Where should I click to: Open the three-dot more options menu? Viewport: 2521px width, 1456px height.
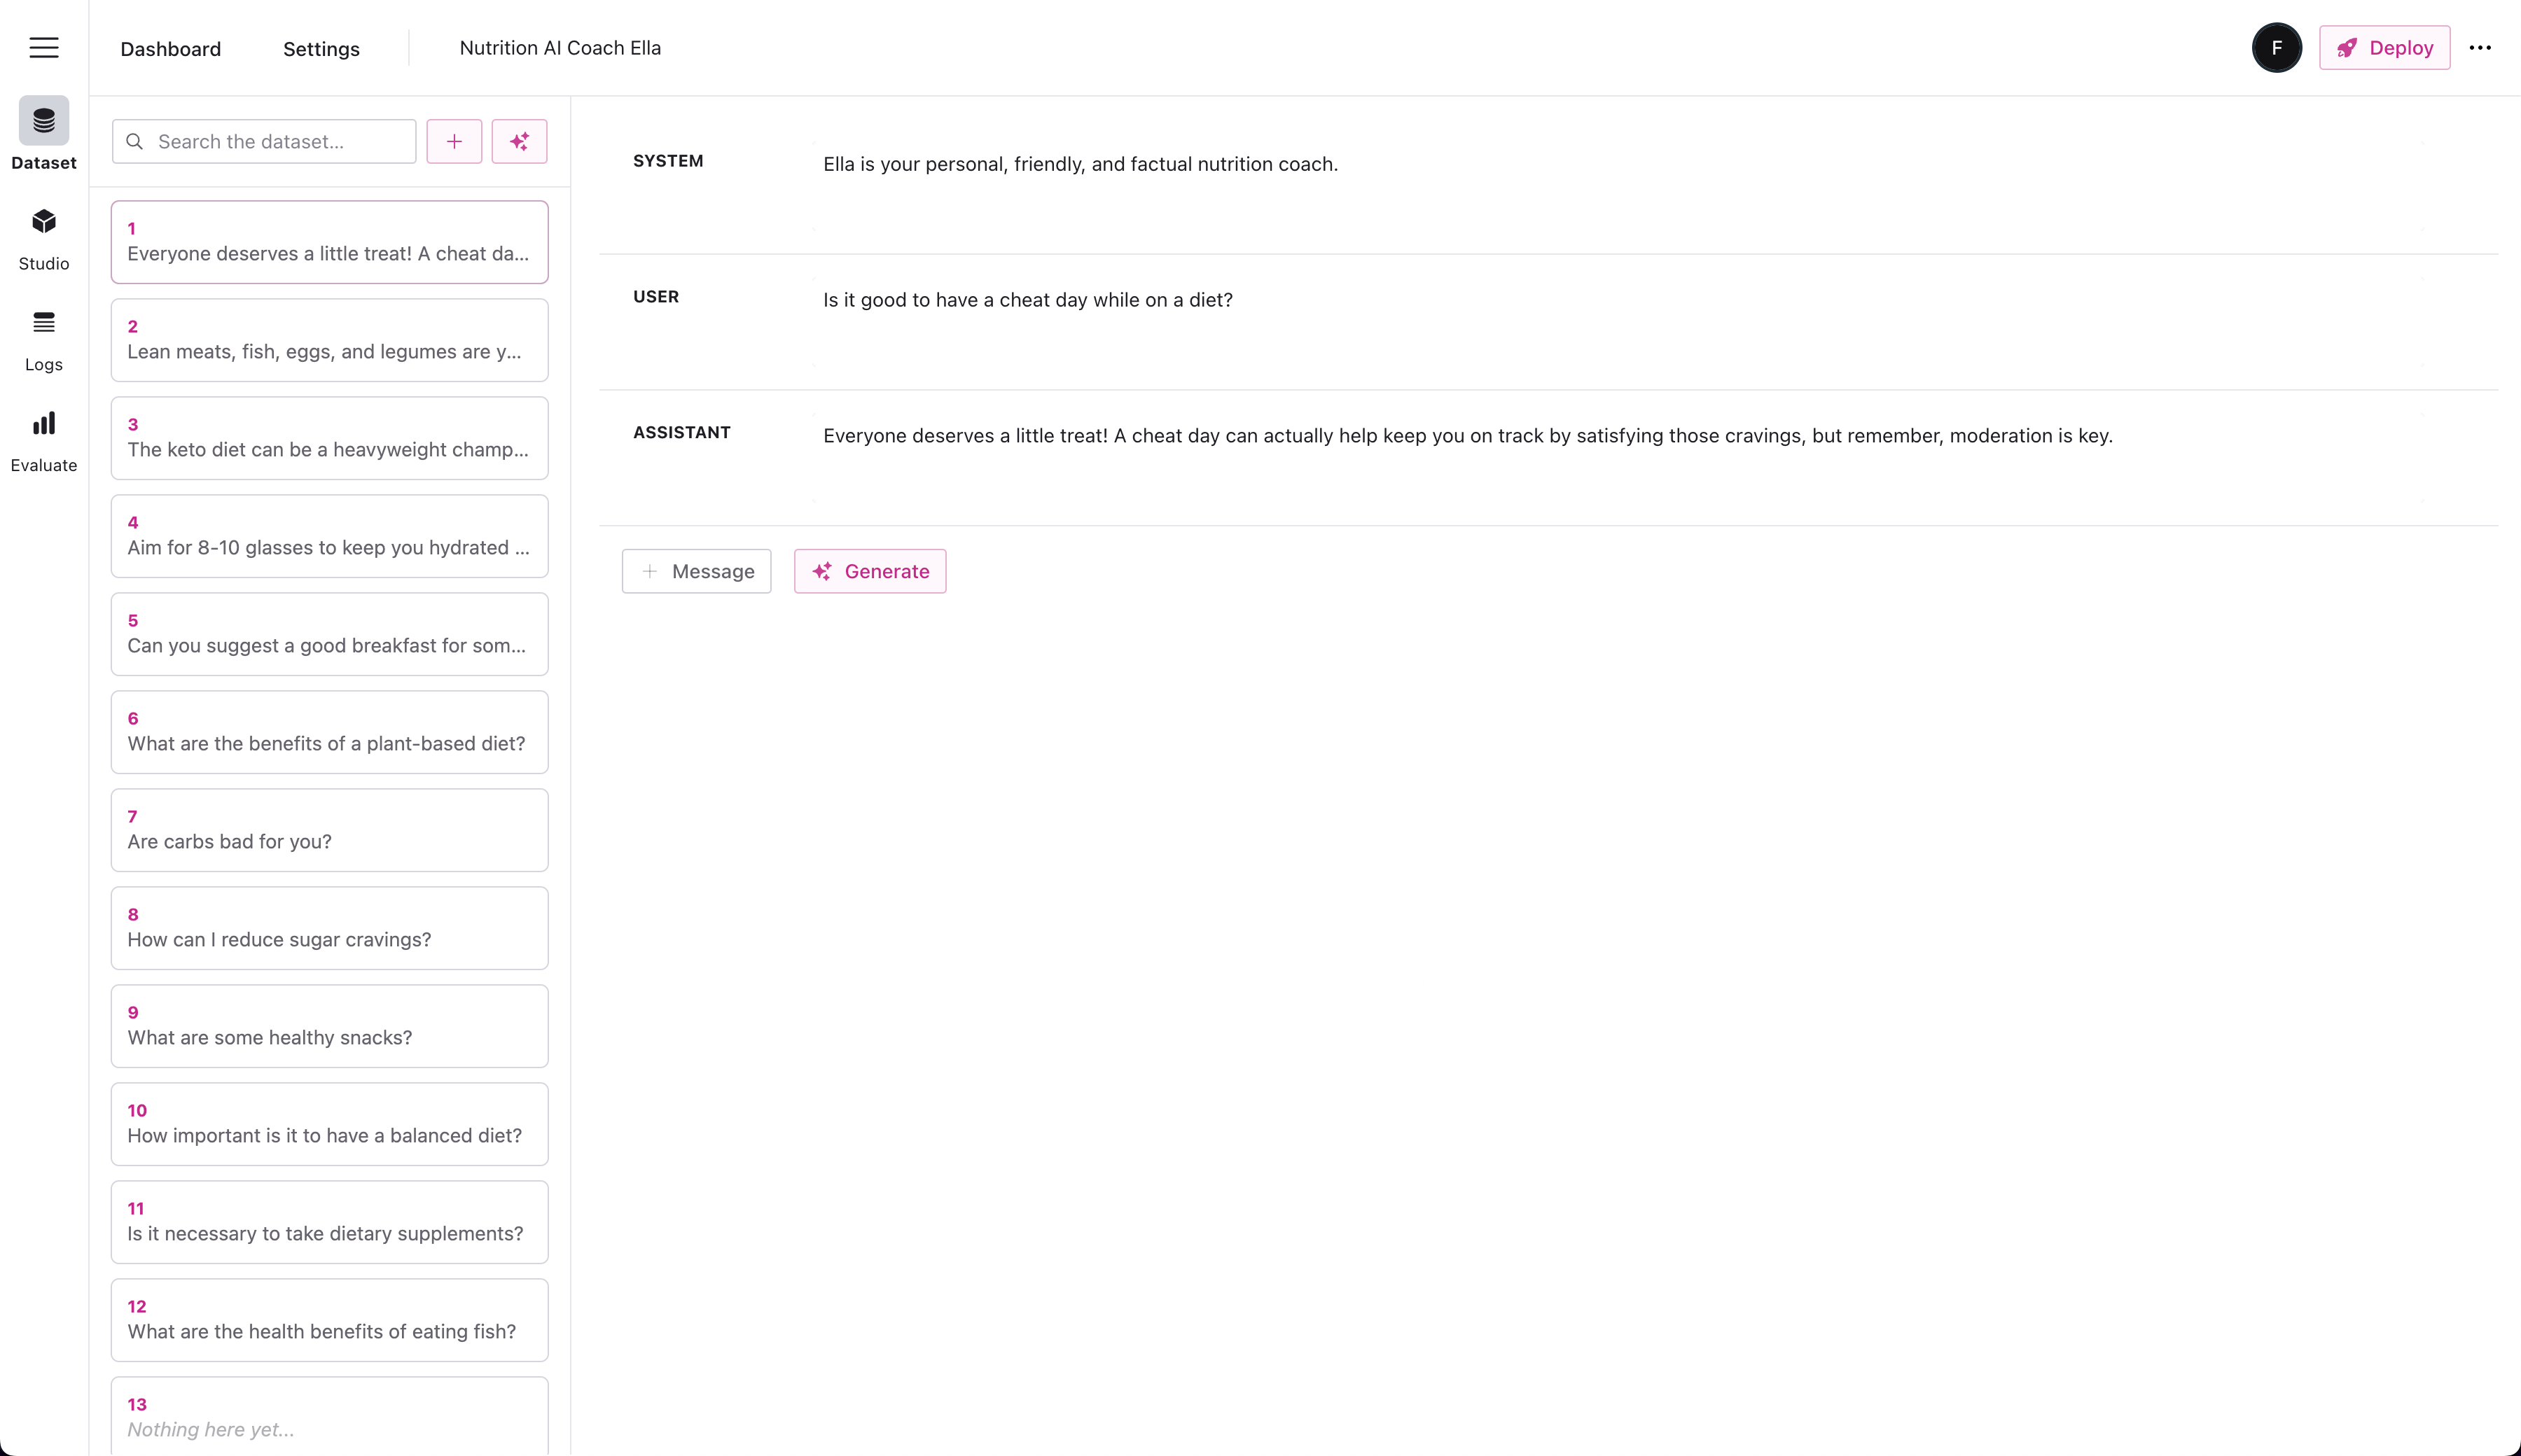[2480, 48]
